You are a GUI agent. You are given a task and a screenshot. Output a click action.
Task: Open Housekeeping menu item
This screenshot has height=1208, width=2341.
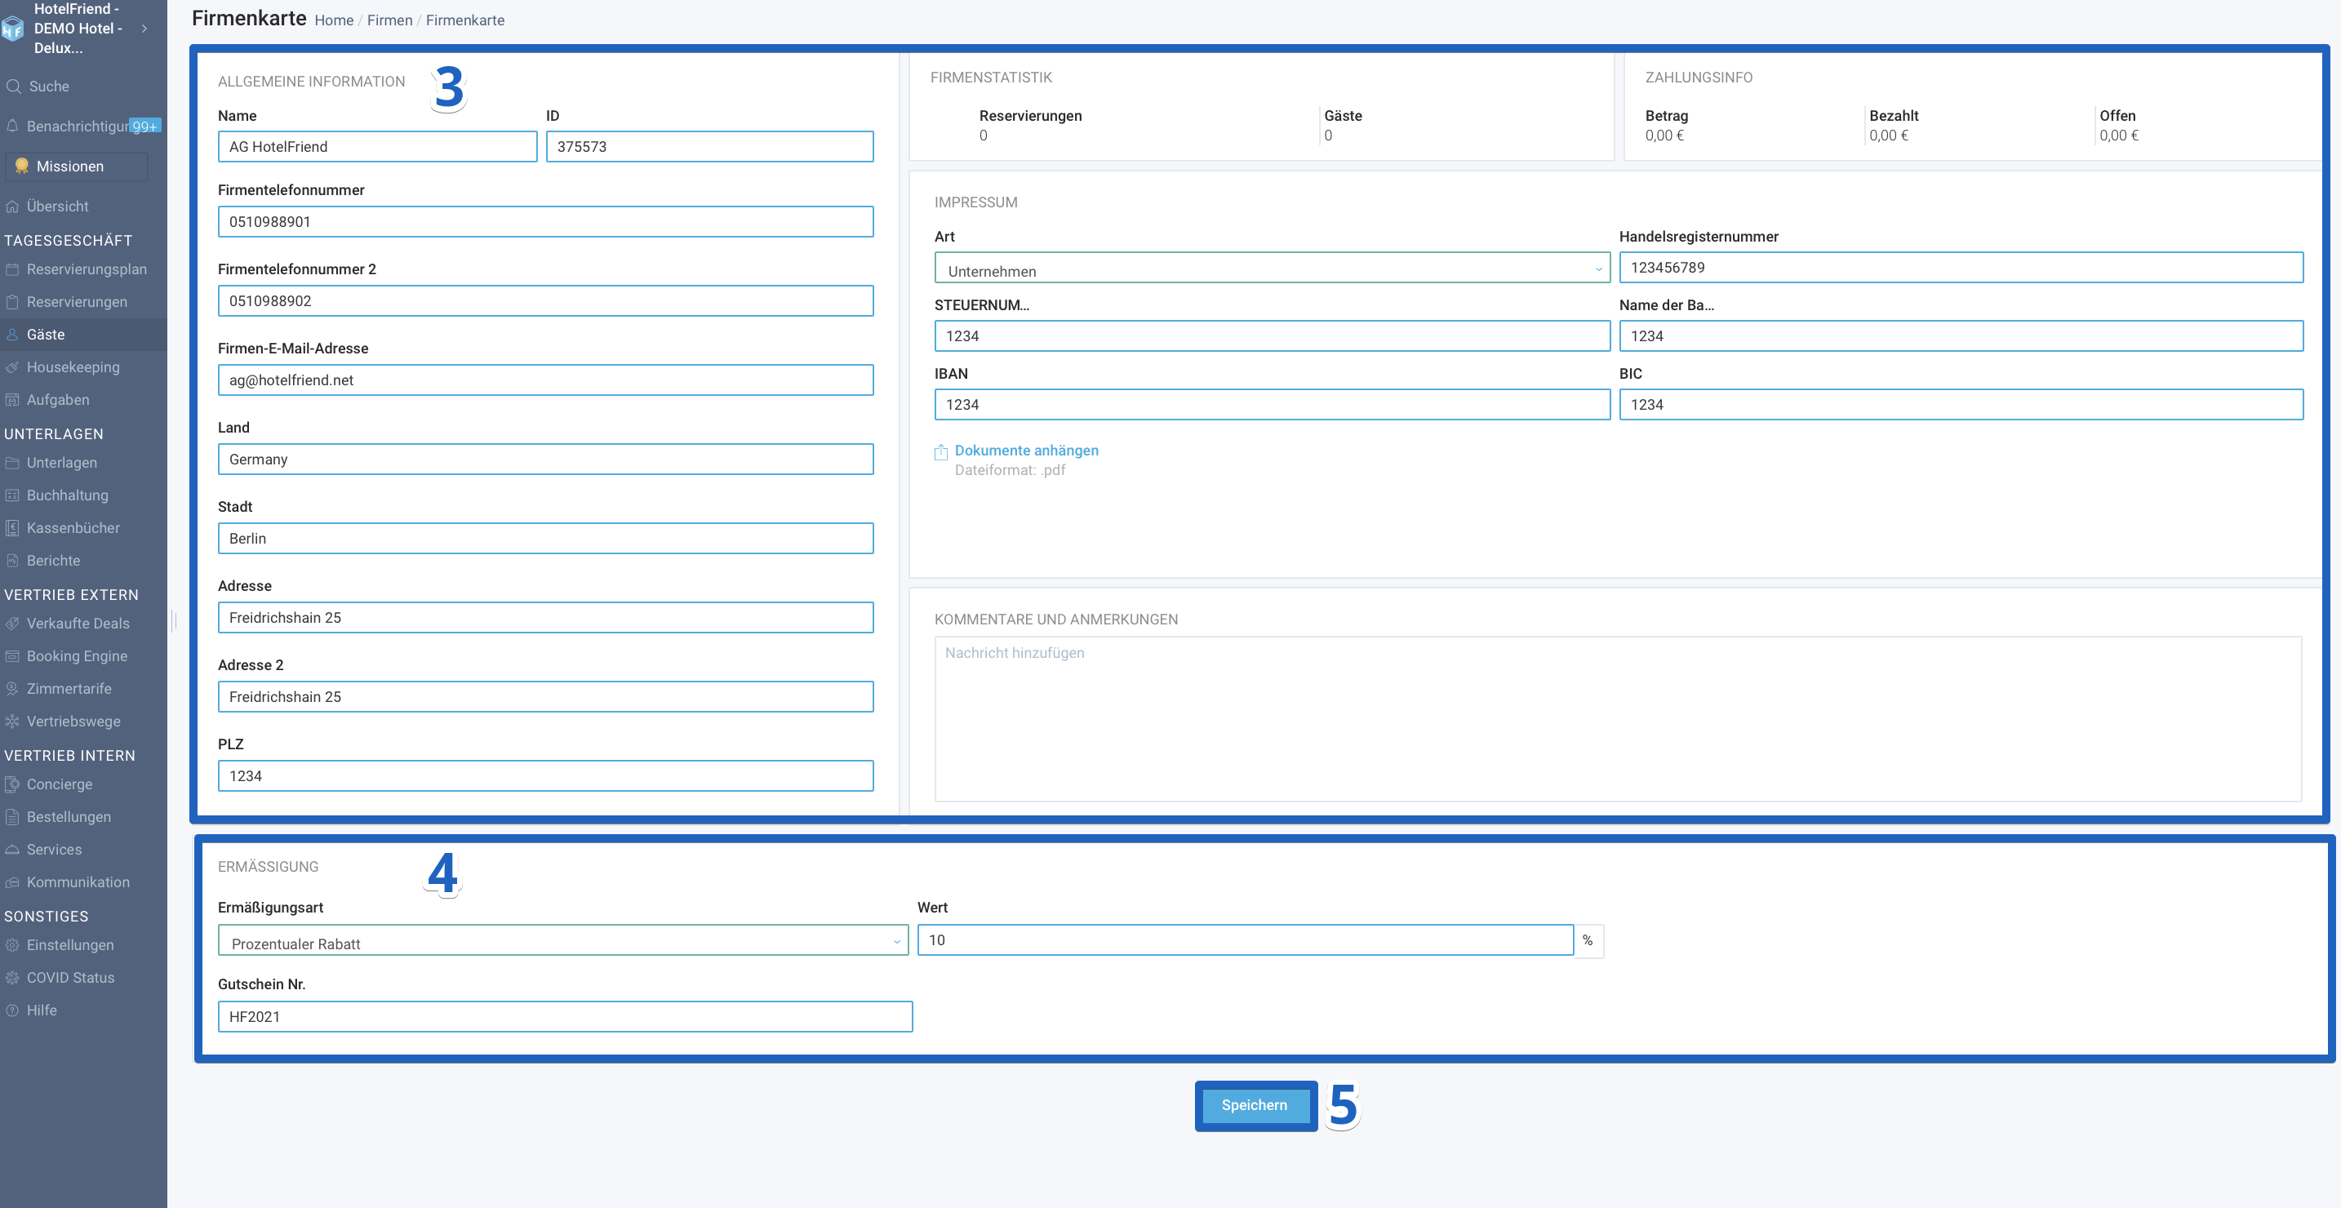(x=83, y=367)
